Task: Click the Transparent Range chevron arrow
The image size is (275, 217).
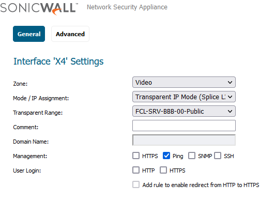Action: pyautogui.click(x=230, y=111)
